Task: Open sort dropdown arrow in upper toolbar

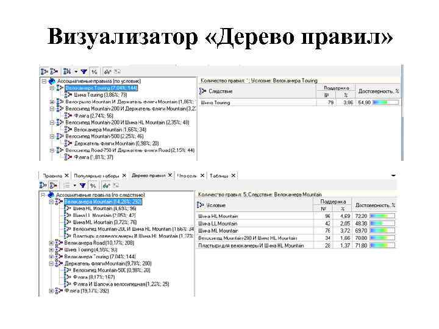Action: coord(76,72)
